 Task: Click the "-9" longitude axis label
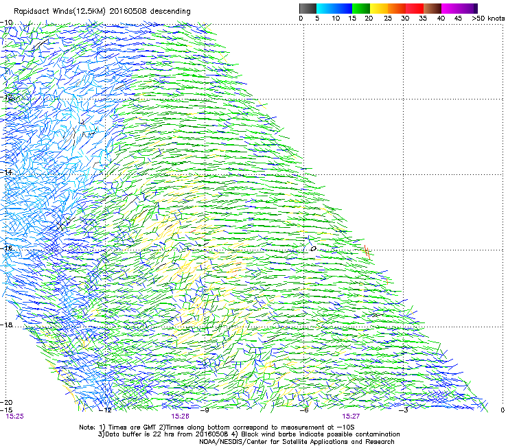pyautogui.click(x=205, y=410)
